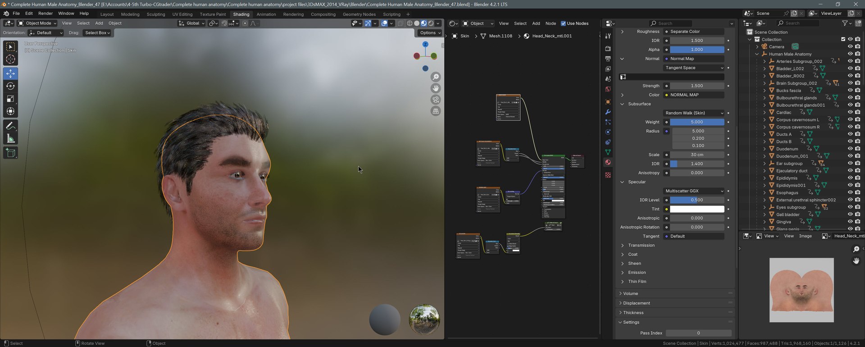Viewport: 865px width, 347px height.
Task: Activate the Rotate tool
Action: 10,86
